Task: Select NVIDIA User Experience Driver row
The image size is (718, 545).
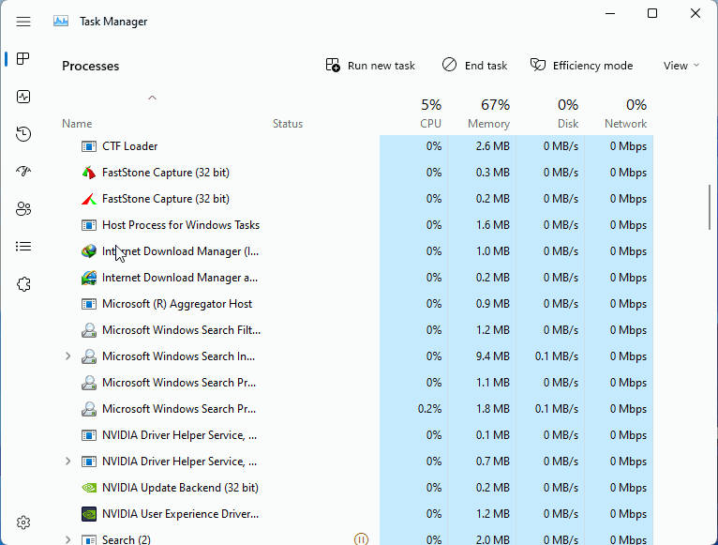Action: (357, 514)
